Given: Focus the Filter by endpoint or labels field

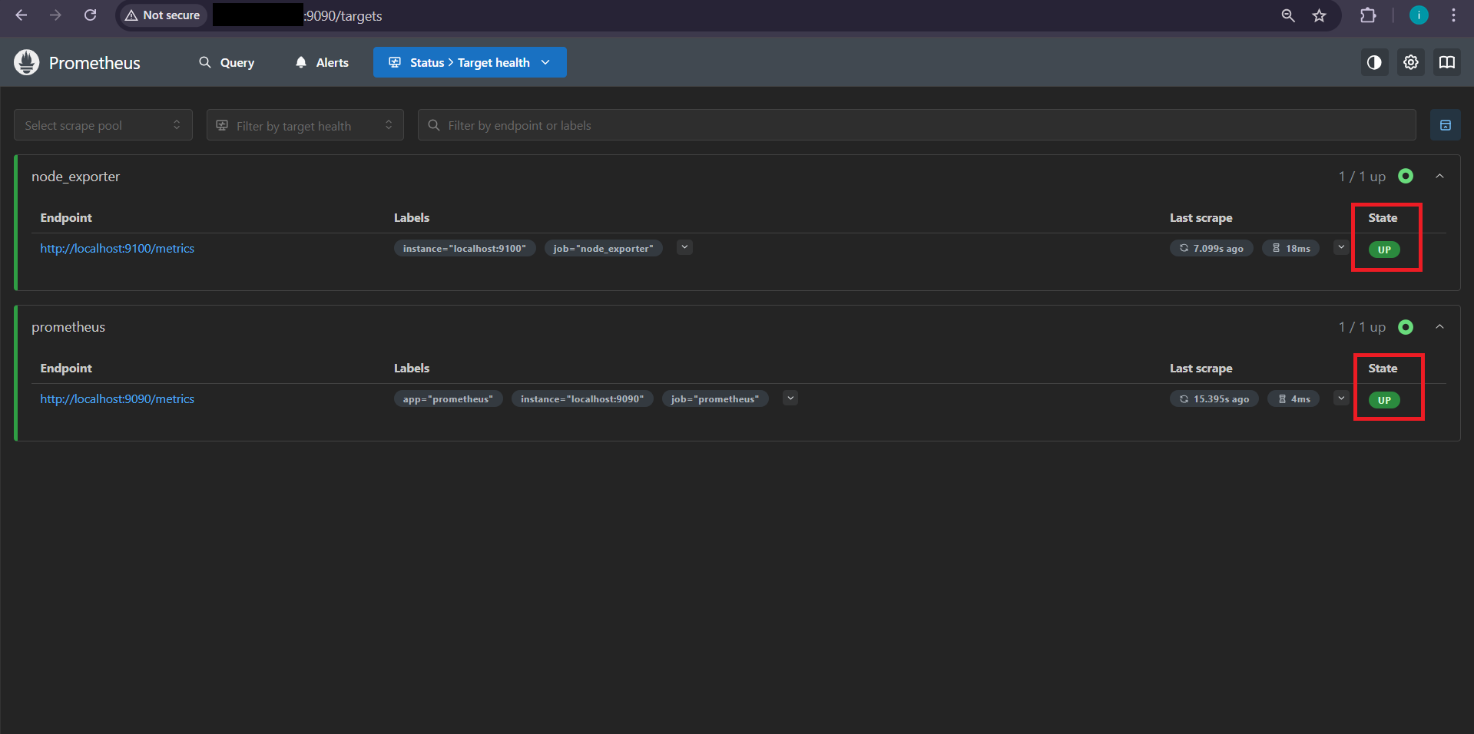Looking at the screenshot, I should coord(916,125).
